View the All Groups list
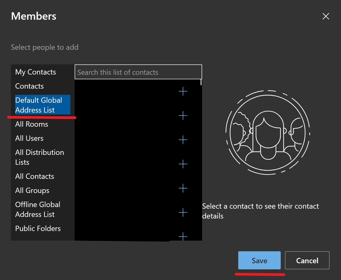Screen dimensions: 341x280 (x=32, y=191)
